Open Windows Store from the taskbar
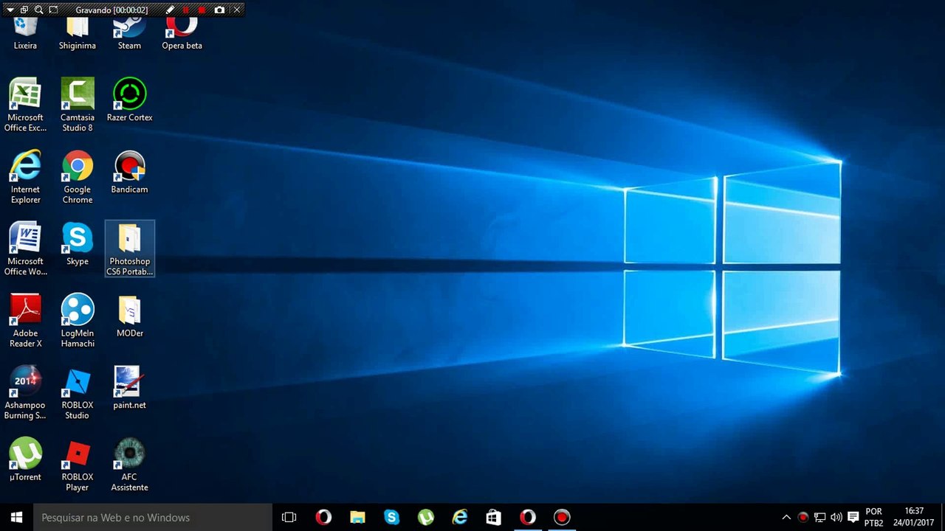Screen dimensions: 945x531 click(493, 517)
